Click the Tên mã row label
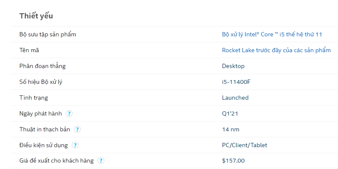338x169 pixels. click(x=29, y=50)
